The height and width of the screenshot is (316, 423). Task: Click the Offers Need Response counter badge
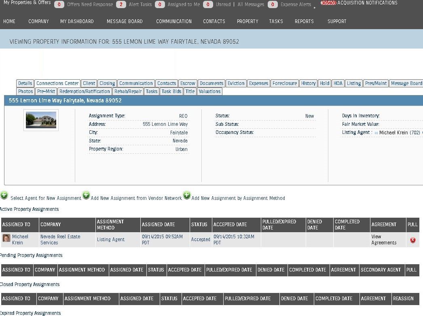(x=59, y=5)
